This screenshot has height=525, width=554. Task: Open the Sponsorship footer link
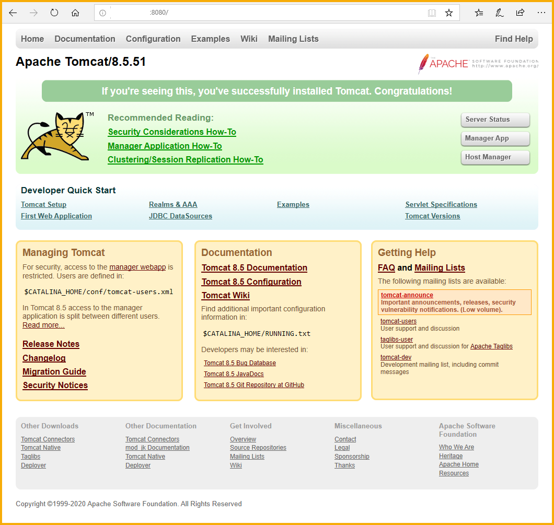(352, 457)
